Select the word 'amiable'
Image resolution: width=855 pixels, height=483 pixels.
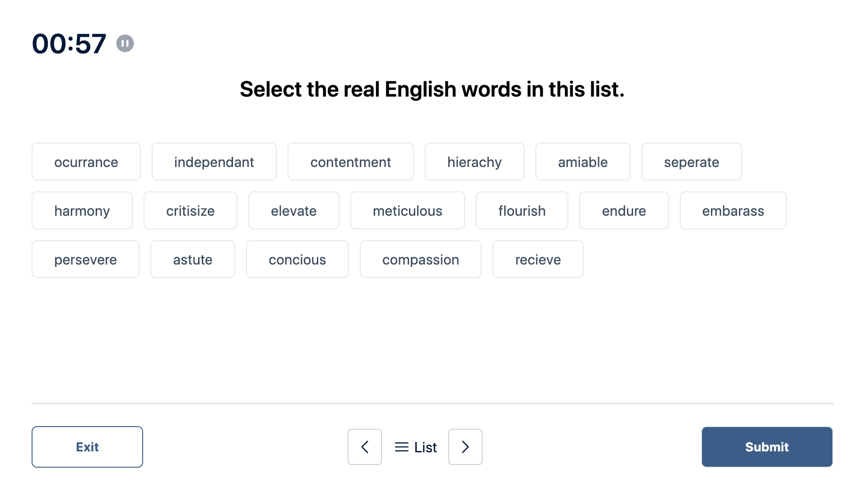tap(583, 162)
